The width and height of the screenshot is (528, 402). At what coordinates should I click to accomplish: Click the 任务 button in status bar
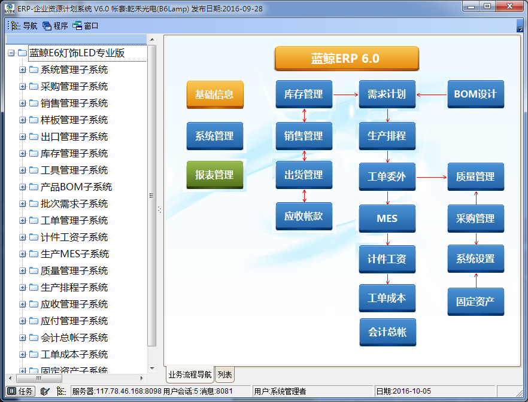click(20, 391)
